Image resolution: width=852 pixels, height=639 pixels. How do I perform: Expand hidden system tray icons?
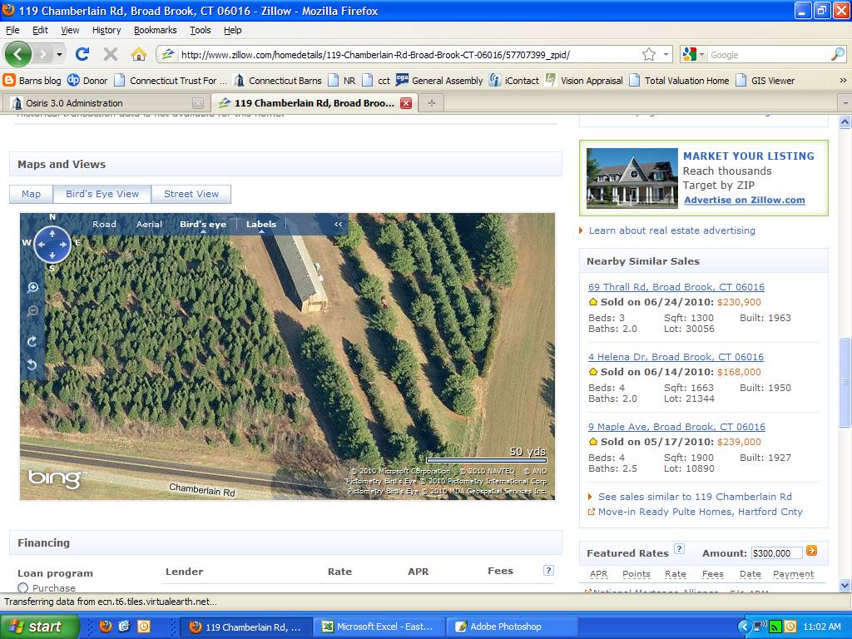(x=745, y=627)
